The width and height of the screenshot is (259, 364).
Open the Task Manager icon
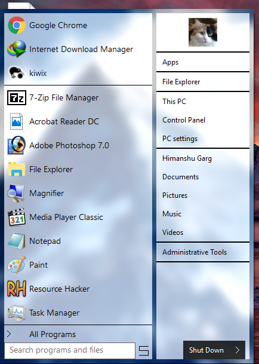coord(17,313)
